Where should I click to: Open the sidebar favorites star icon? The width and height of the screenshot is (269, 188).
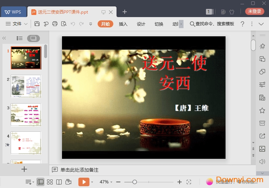coord(262,110)
